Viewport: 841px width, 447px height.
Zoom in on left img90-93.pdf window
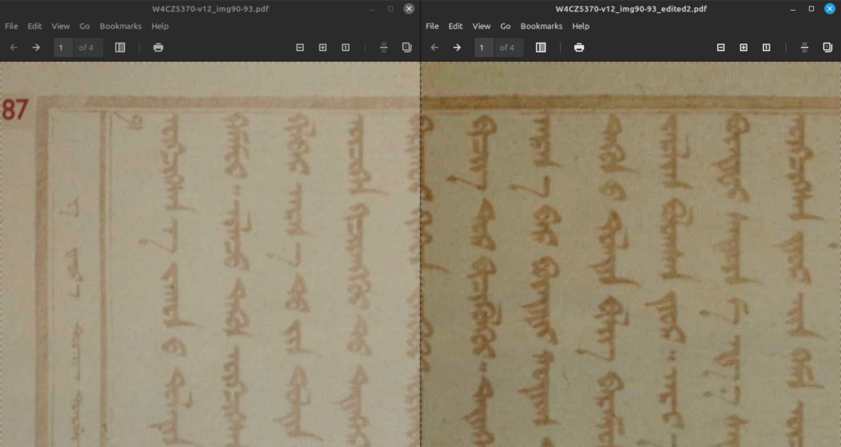point(323,48)
